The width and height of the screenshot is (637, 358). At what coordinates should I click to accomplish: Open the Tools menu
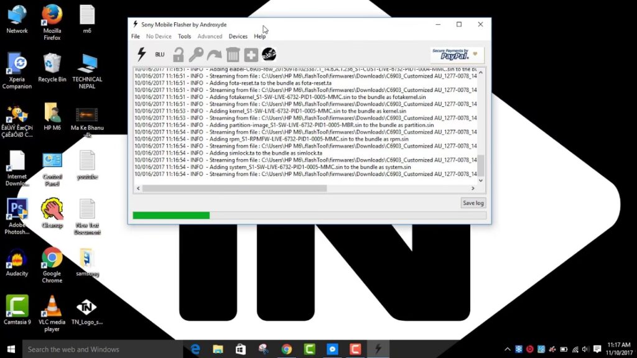tap(185, 37)
